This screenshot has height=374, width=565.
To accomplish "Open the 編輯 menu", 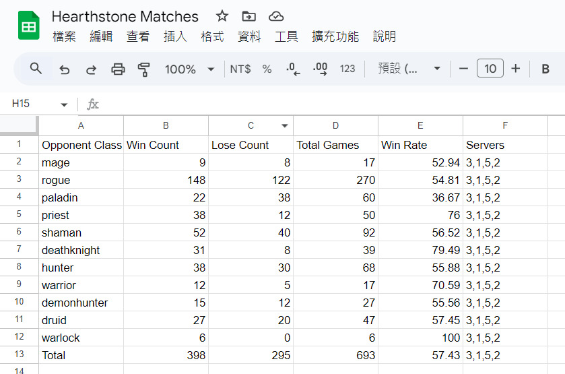I will [101, 36].
